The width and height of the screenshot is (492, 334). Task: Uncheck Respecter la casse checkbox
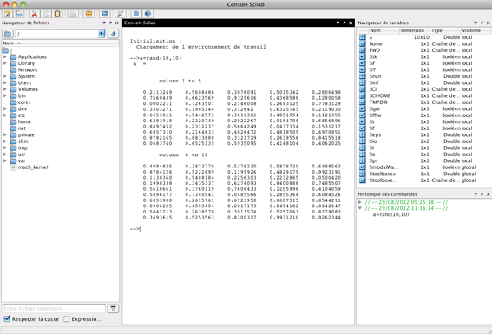pyautogui.click(x=7, y=319)
